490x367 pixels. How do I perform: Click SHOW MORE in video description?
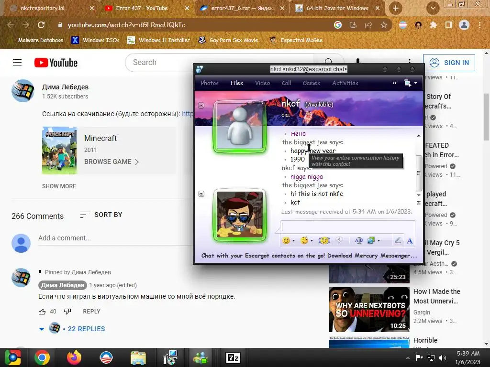coord(59,186)
